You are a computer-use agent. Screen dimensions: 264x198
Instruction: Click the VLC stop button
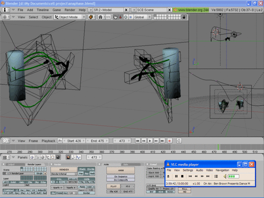pyautogui.click(x=182, y=176)
